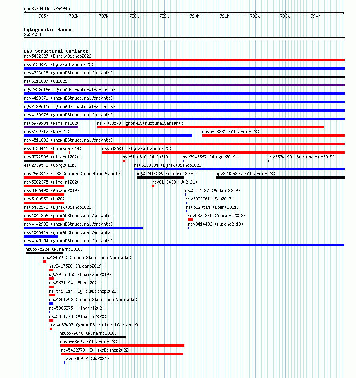
Task: Click nsv3406490 (Audano2019) label
Action: [52, 190]
